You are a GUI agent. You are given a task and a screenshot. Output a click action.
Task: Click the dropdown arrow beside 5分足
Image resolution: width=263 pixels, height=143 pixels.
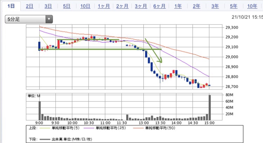click(49, 19)
